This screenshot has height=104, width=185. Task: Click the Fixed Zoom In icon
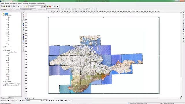23,17
